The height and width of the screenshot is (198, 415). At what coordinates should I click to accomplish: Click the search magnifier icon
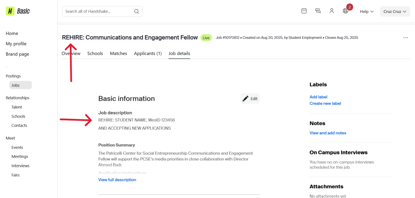(x=137, y=11)
